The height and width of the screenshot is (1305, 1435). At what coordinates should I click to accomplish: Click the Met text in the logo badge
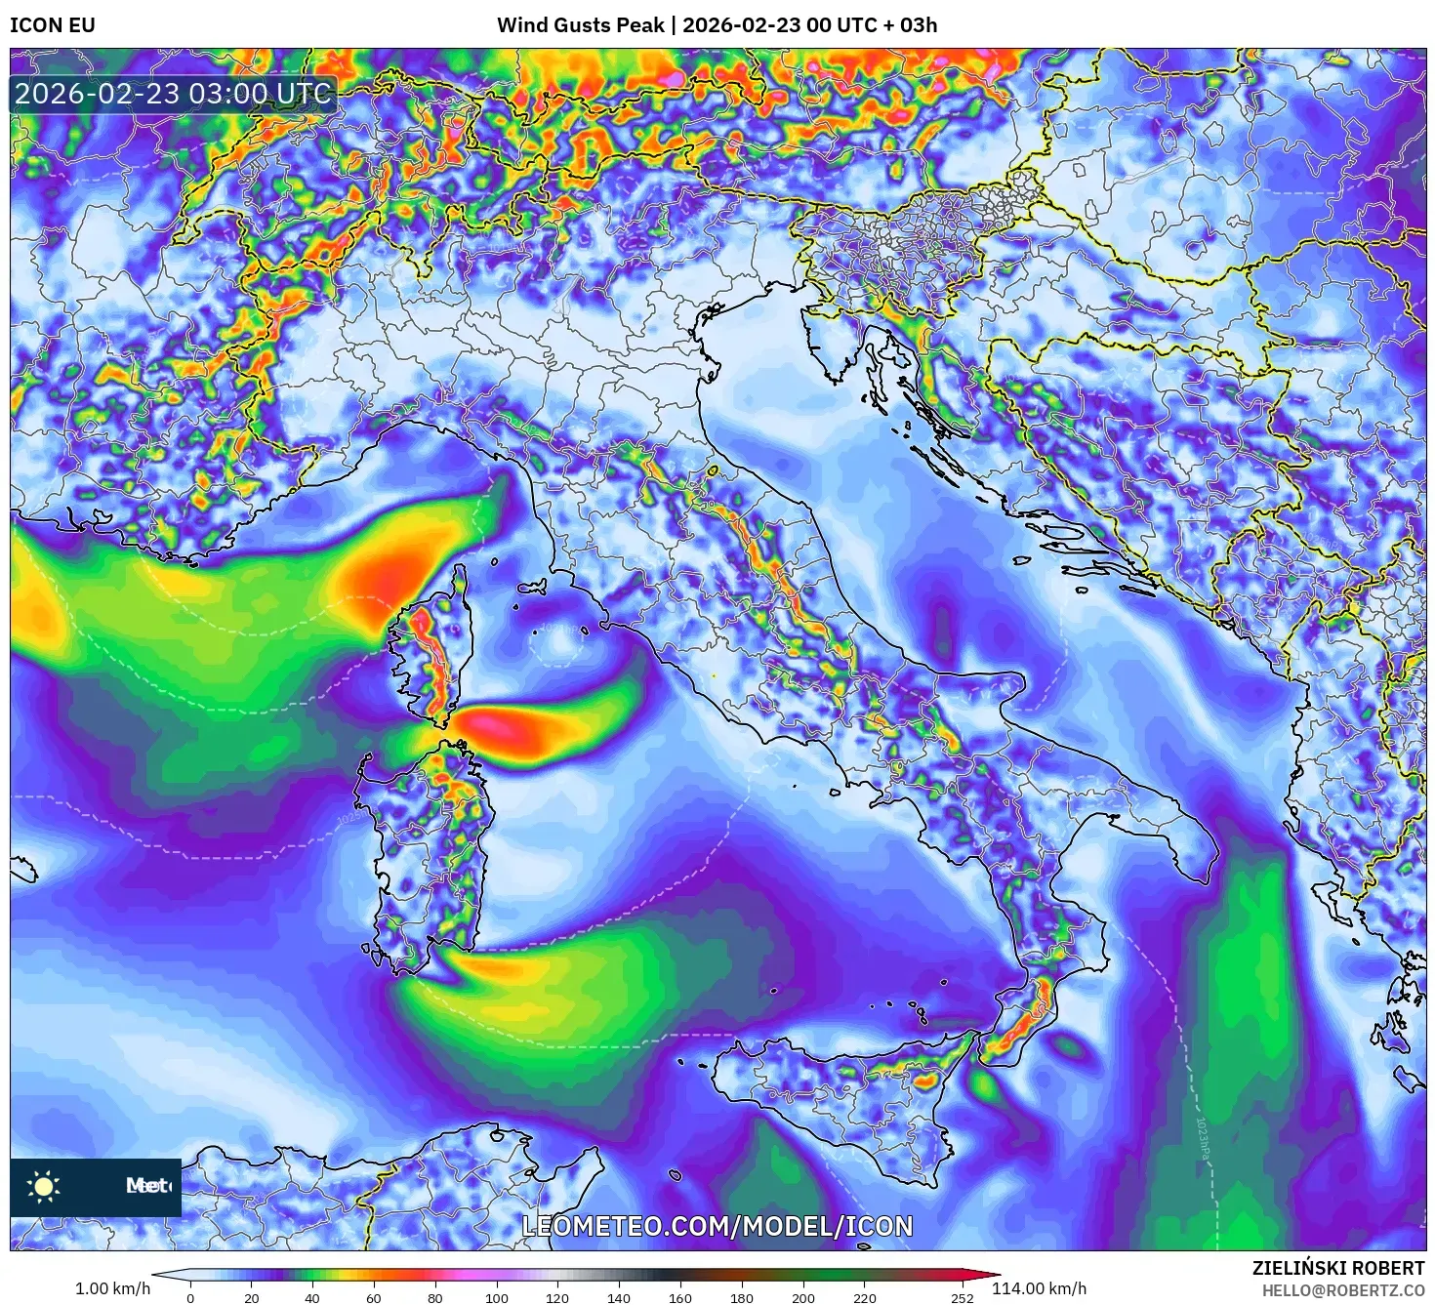(x=147, y=1186)
